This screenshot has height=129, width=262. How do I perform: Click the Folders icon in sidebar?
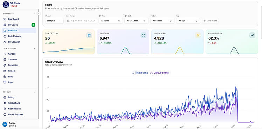click(x=5, y=71)
